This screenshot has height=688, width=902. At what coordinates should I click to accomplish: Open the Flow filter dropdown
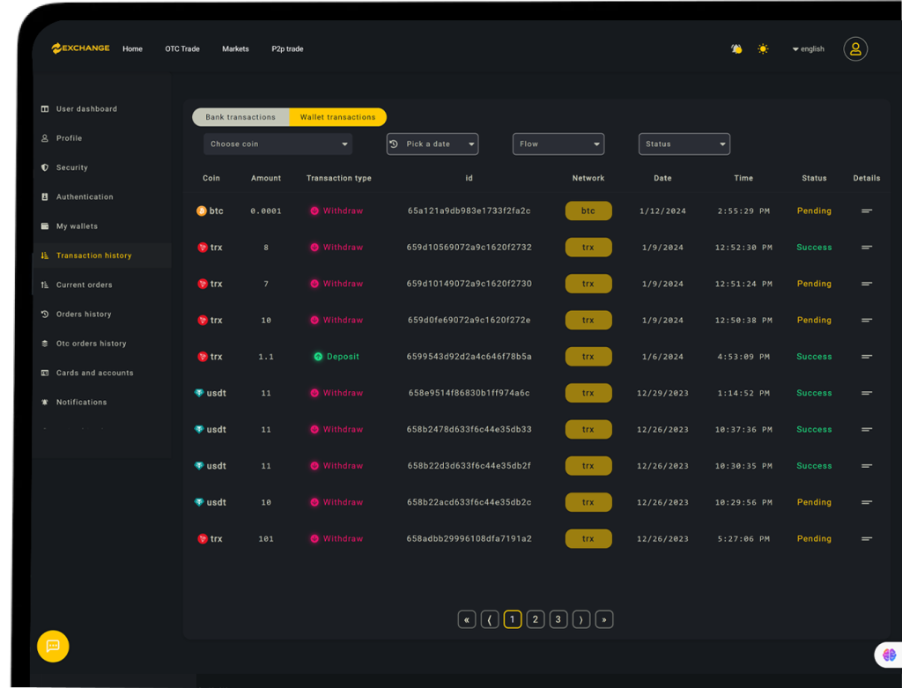pos(558,144)
